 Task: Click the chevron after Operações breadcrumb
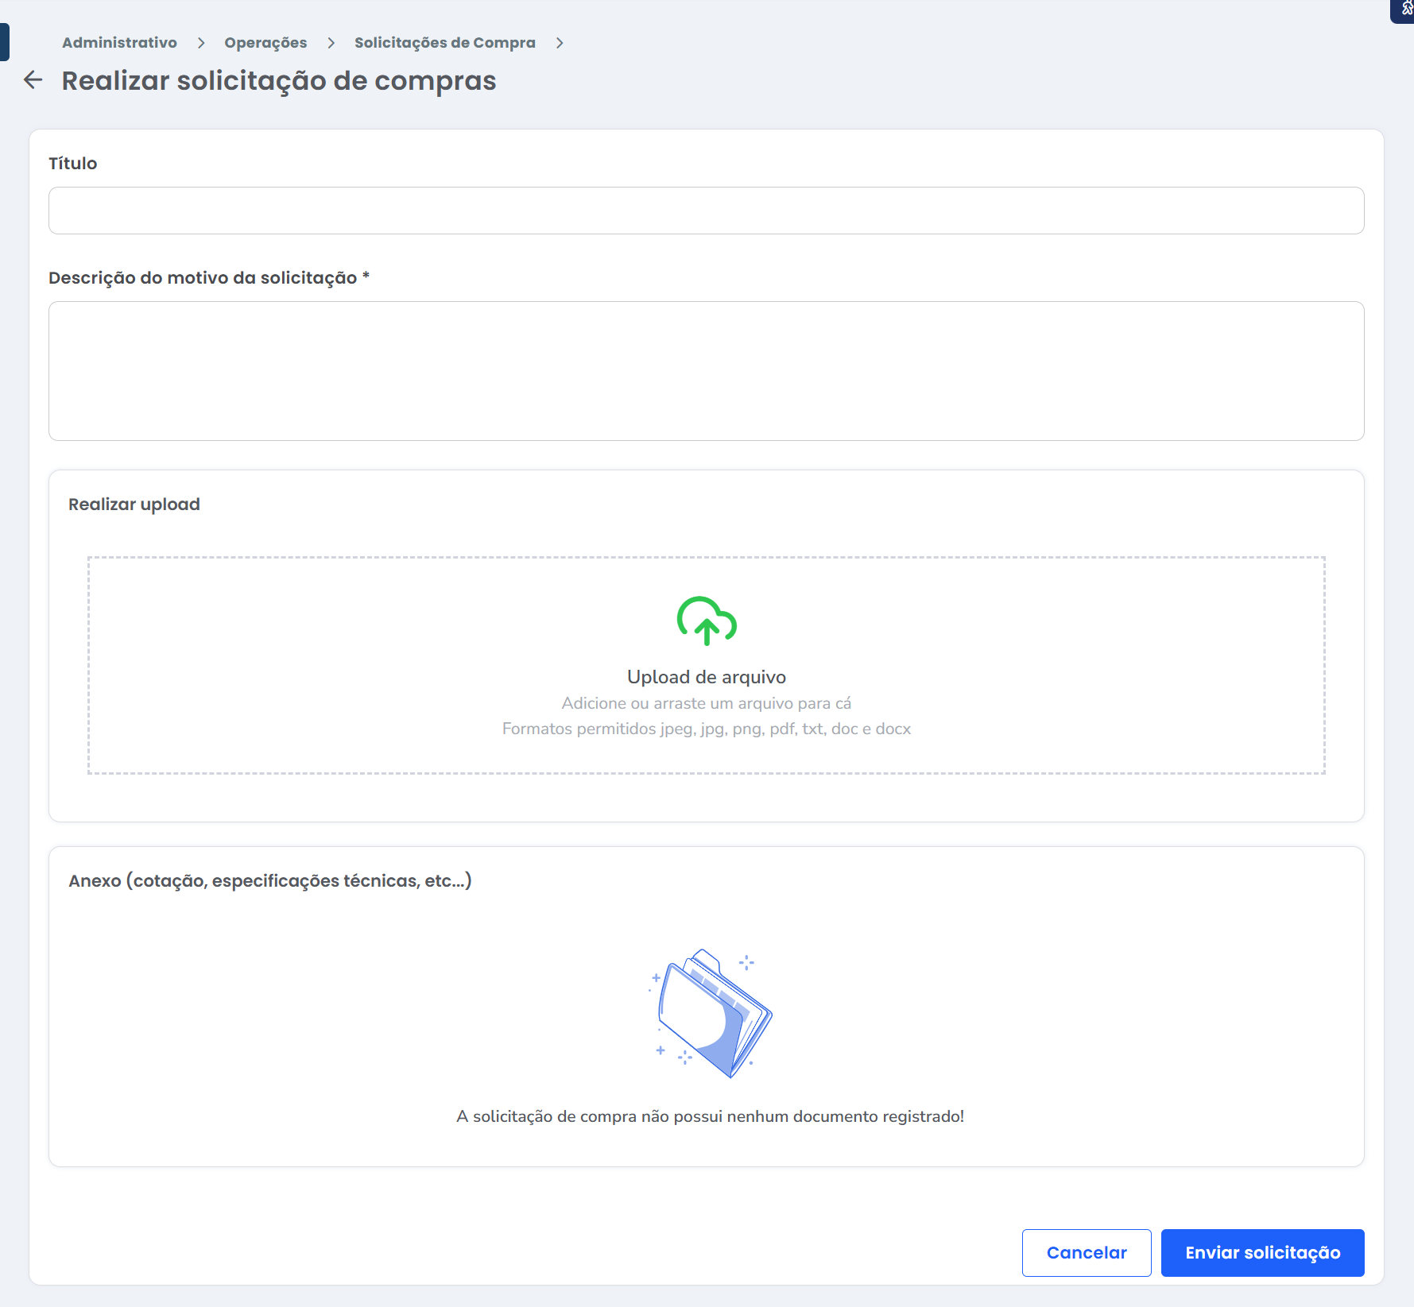point(331,43)
